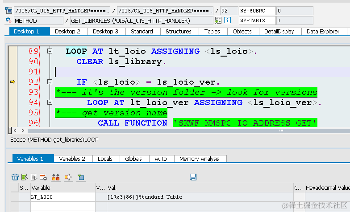Click the trash icon in the variables toolbar
Screen dimensions: 350x212
coord(15,177)
